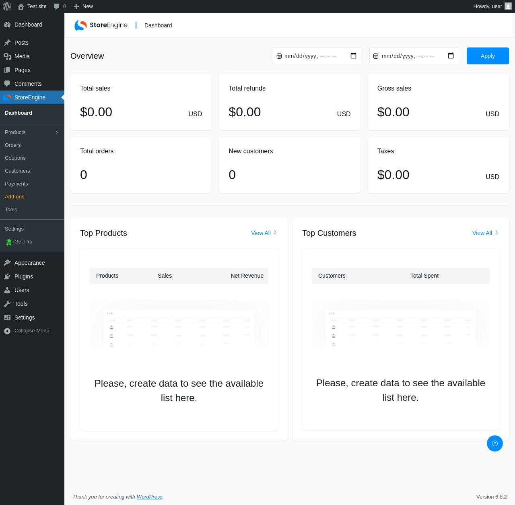The height and width of the screenshot is (505, 515).
Task: Click the Media icon in sidebar
Action: [x=7, y=56]
